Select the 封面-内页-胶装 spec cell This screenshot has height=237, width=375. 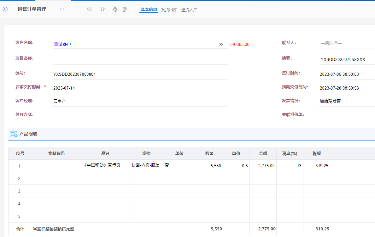click(x=146, y=166)
